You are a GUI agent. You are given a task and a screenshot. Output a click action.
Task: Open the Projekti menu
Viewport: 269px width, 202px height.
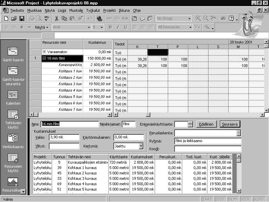tap(109, 10)
